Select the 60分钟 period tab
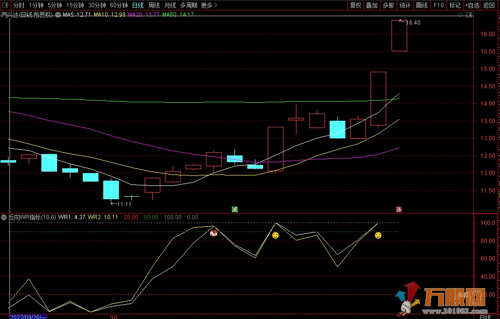This screenshot has height=319, width=500. 118,5
